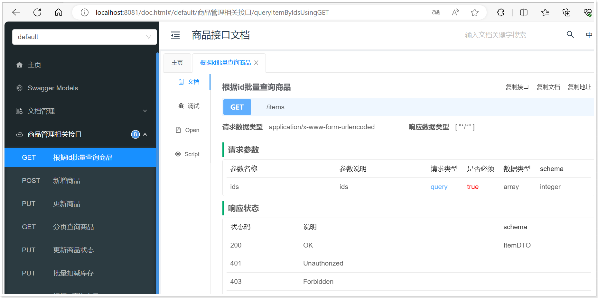Click the red true required value
This screenshot has width=598, height=298.
click(473, 187)
